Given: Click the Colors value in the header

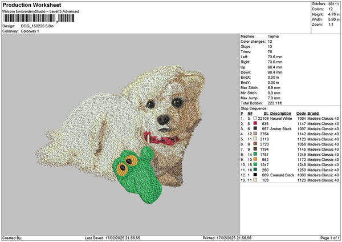Looking at the screenshot, I should coord(331,9).
